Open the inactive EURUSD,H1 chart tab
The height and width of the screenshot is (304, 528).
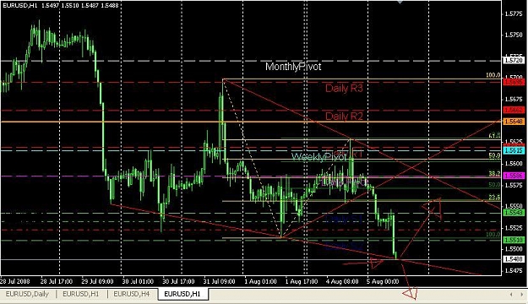click(x=81, y=294)
